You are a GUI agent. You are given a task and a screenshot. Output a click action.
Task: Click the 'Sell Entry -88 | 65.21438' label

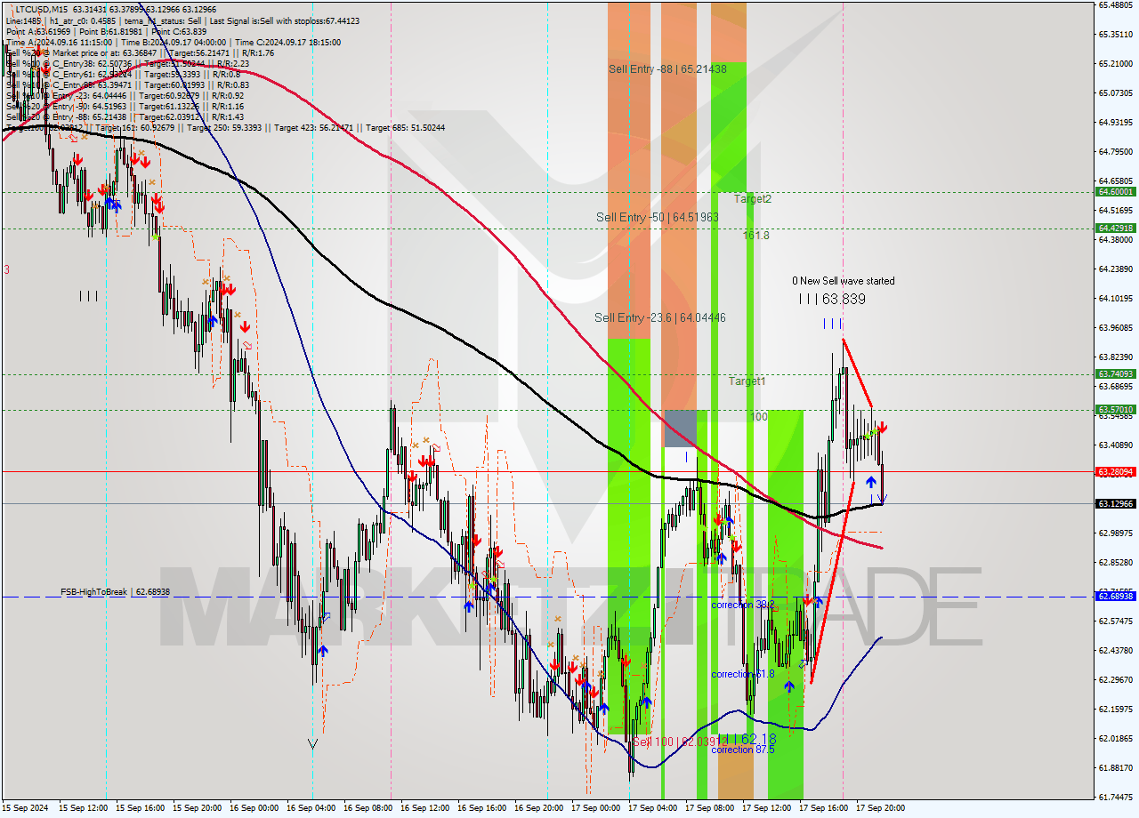(667, 68)
